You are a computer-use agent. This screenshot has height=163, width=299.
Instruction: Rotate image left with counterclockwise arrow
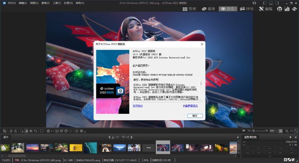click(x=11, y=131)
